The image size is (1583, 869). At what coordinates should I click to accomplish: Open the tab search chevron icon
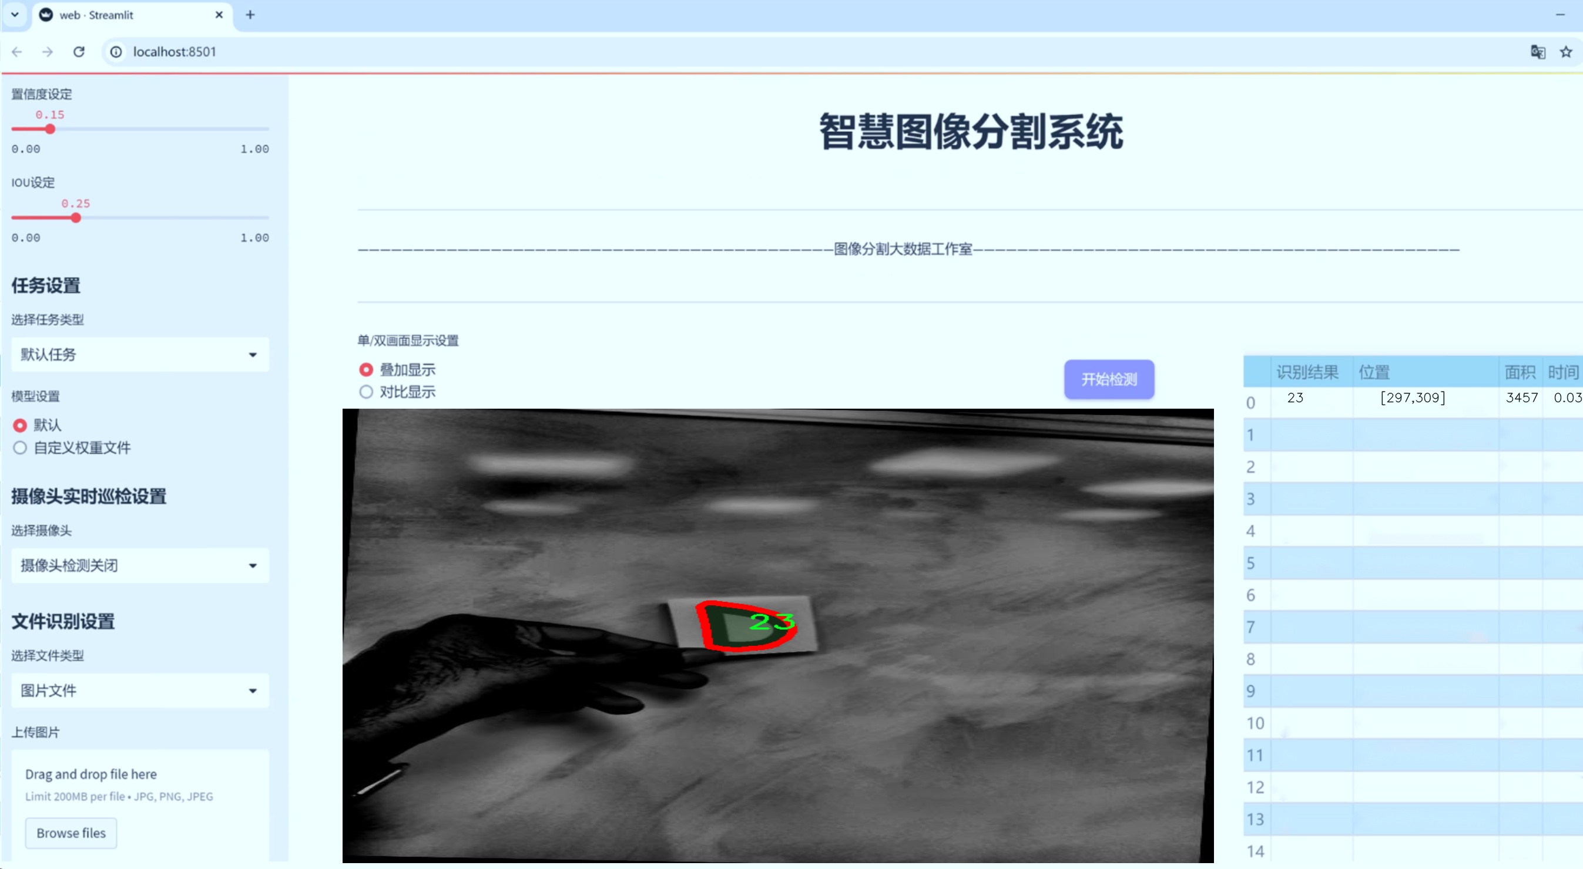point(15,15)
